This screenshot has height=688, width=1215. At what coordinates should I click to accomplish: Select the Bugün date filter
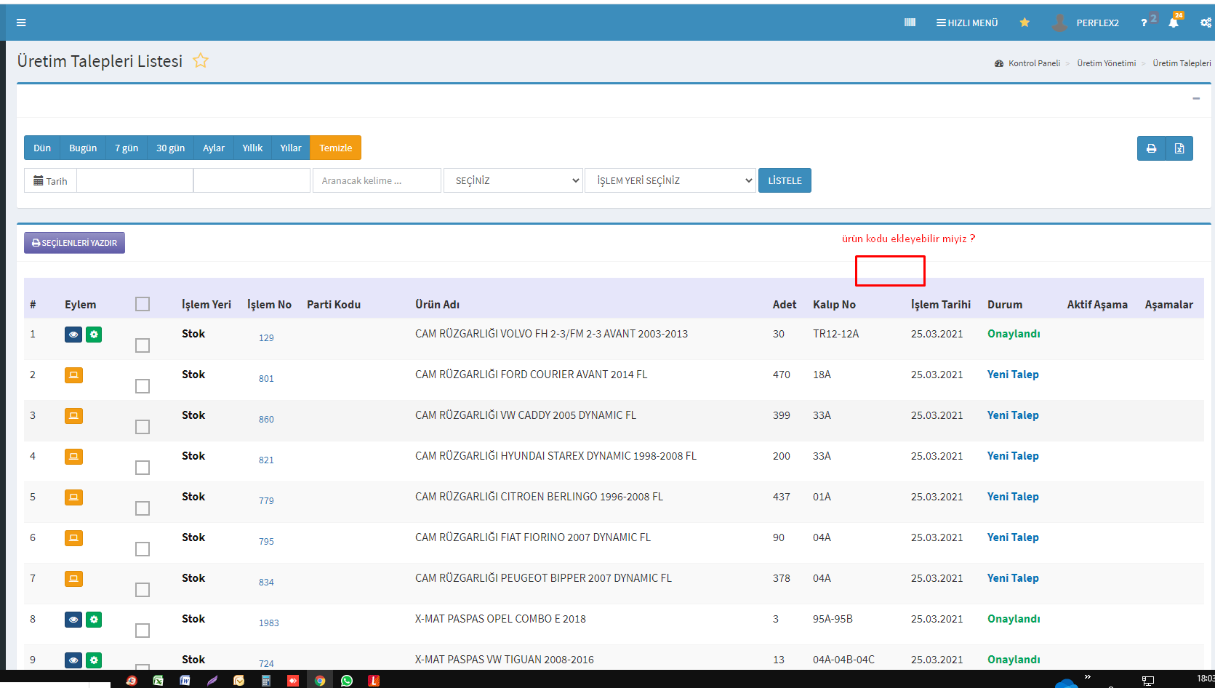point(83,148)
